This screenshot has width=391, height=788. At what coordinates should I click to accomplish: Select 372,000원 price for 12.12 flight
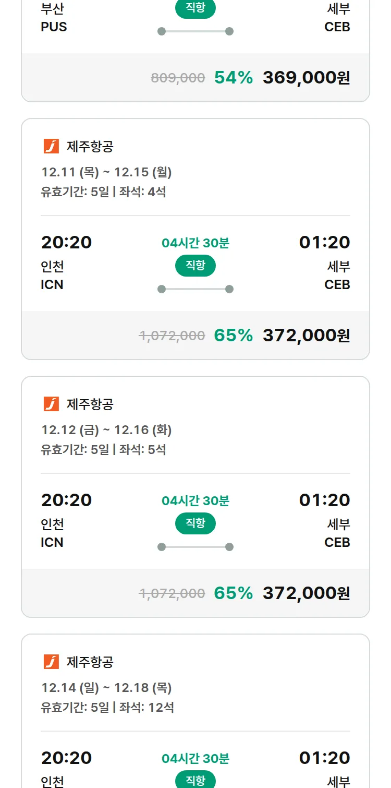(306, 593)
